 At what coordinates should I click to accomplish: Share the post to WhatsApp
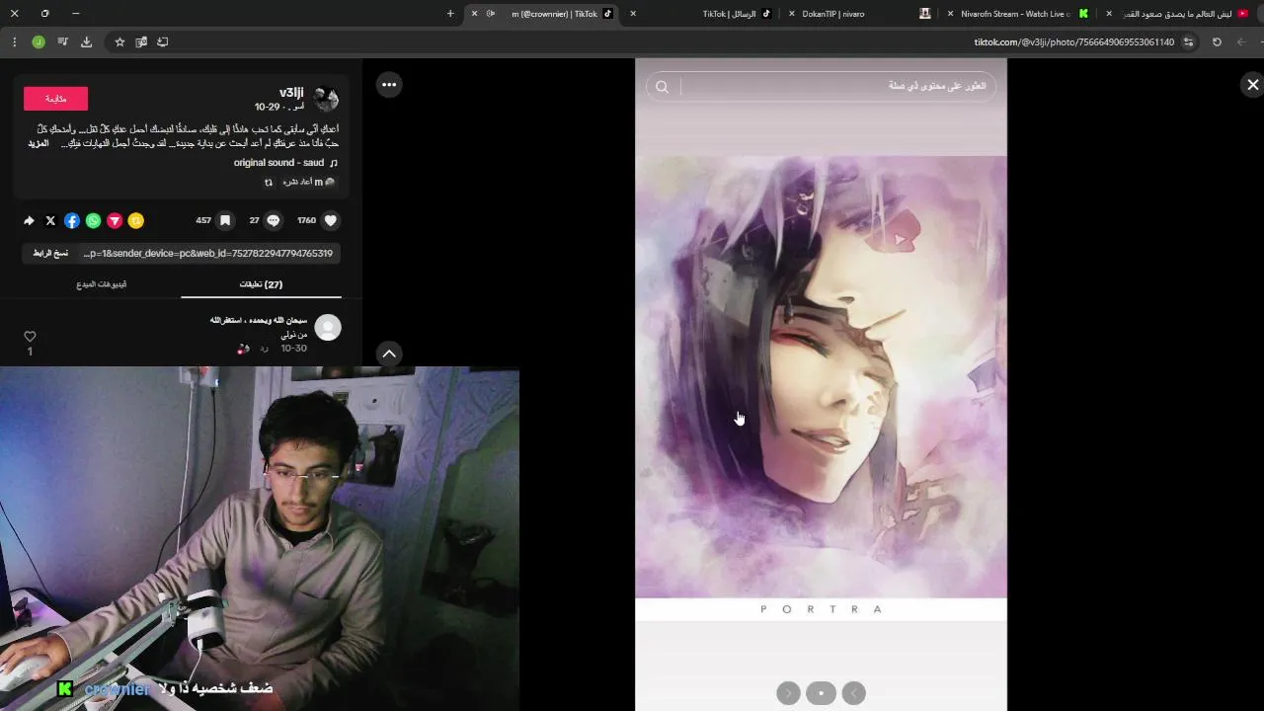coord(93,220)
